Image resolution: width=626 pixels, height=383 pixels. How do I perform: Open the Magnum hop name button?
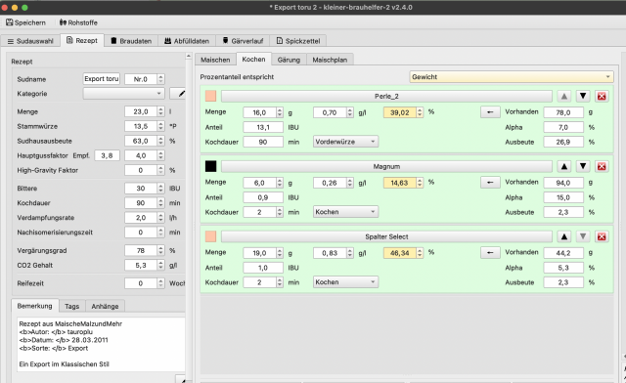386,166
